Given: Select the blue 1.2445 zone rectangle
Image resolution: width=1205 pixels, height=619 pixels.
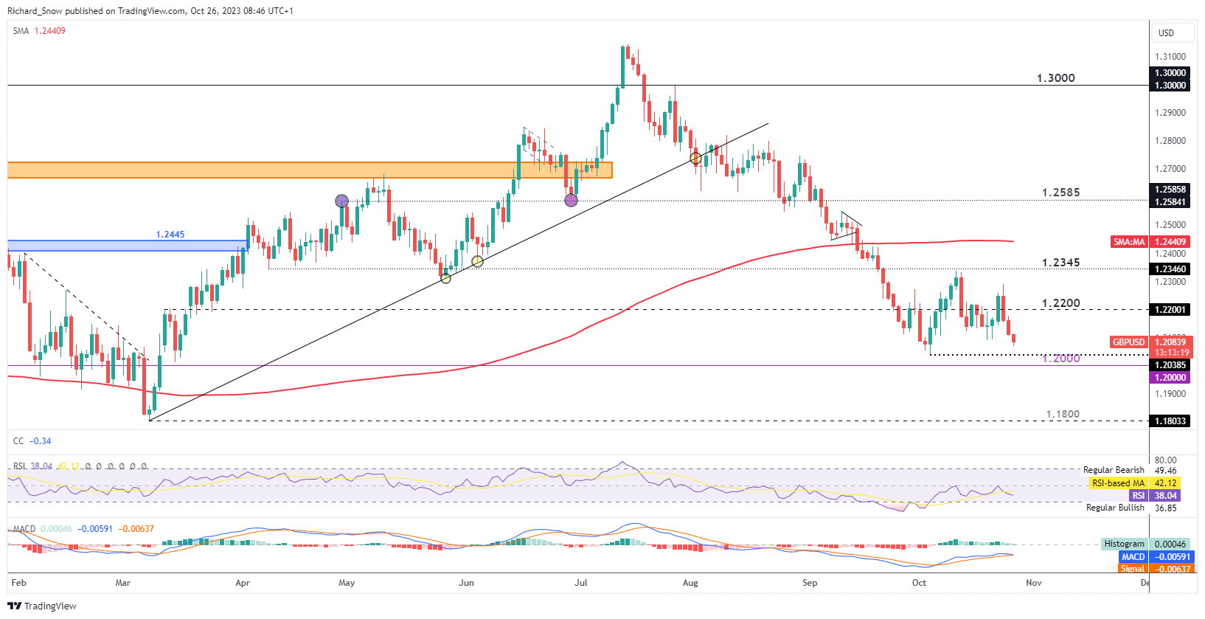Looking at the screenshot, I should tap(128, 245).
